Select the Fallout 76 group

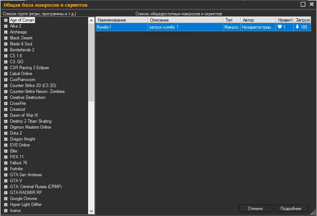19,163
